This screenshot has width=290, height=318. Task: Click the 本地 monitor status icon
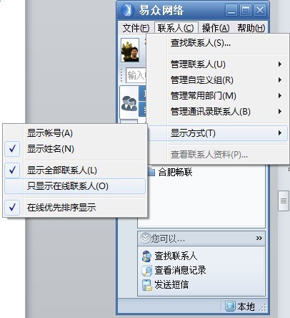[x=230, y=307]
